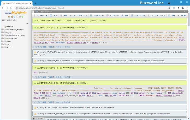
Task: Open the インポート tab
Action: click(x=112, y=15)
